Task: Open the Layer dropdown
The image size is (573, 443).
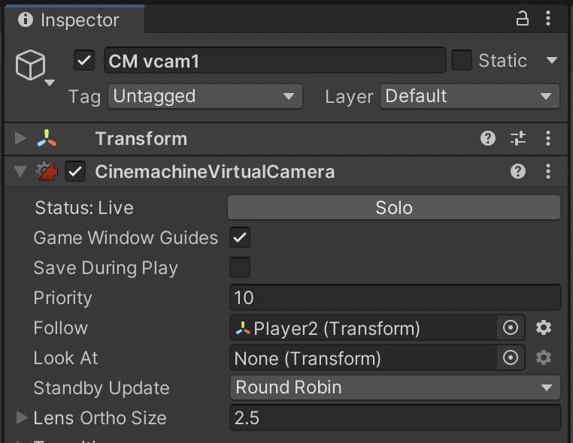Action: tap(469, 96)
